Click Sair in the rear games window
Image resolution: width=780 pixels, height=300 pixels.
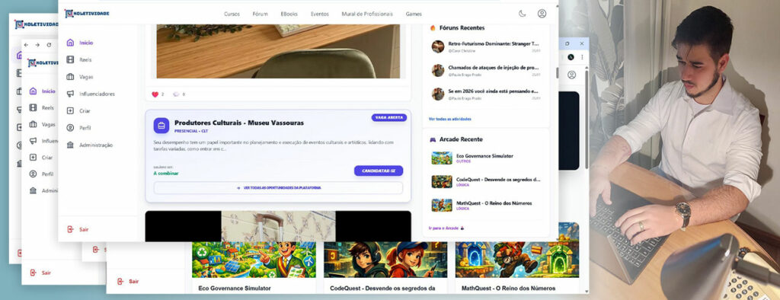(x=128, y=282)
